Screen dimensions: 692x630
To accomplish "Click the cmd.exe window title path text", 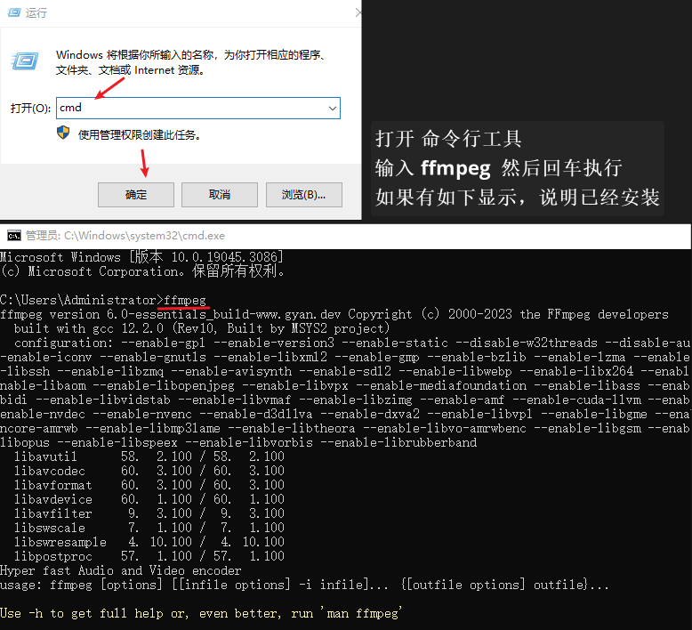I will tap(125, 236).
